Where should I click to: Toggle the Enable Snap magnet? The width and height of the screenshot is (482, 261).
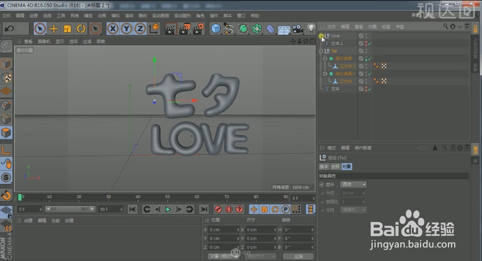point(6,195)
